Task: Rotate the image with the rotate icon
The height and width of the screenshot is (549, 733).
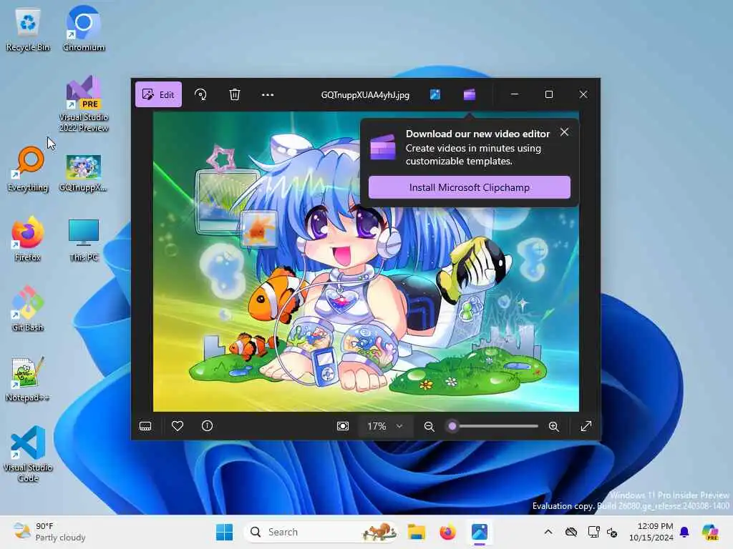Action: click(x=200, y=95)
